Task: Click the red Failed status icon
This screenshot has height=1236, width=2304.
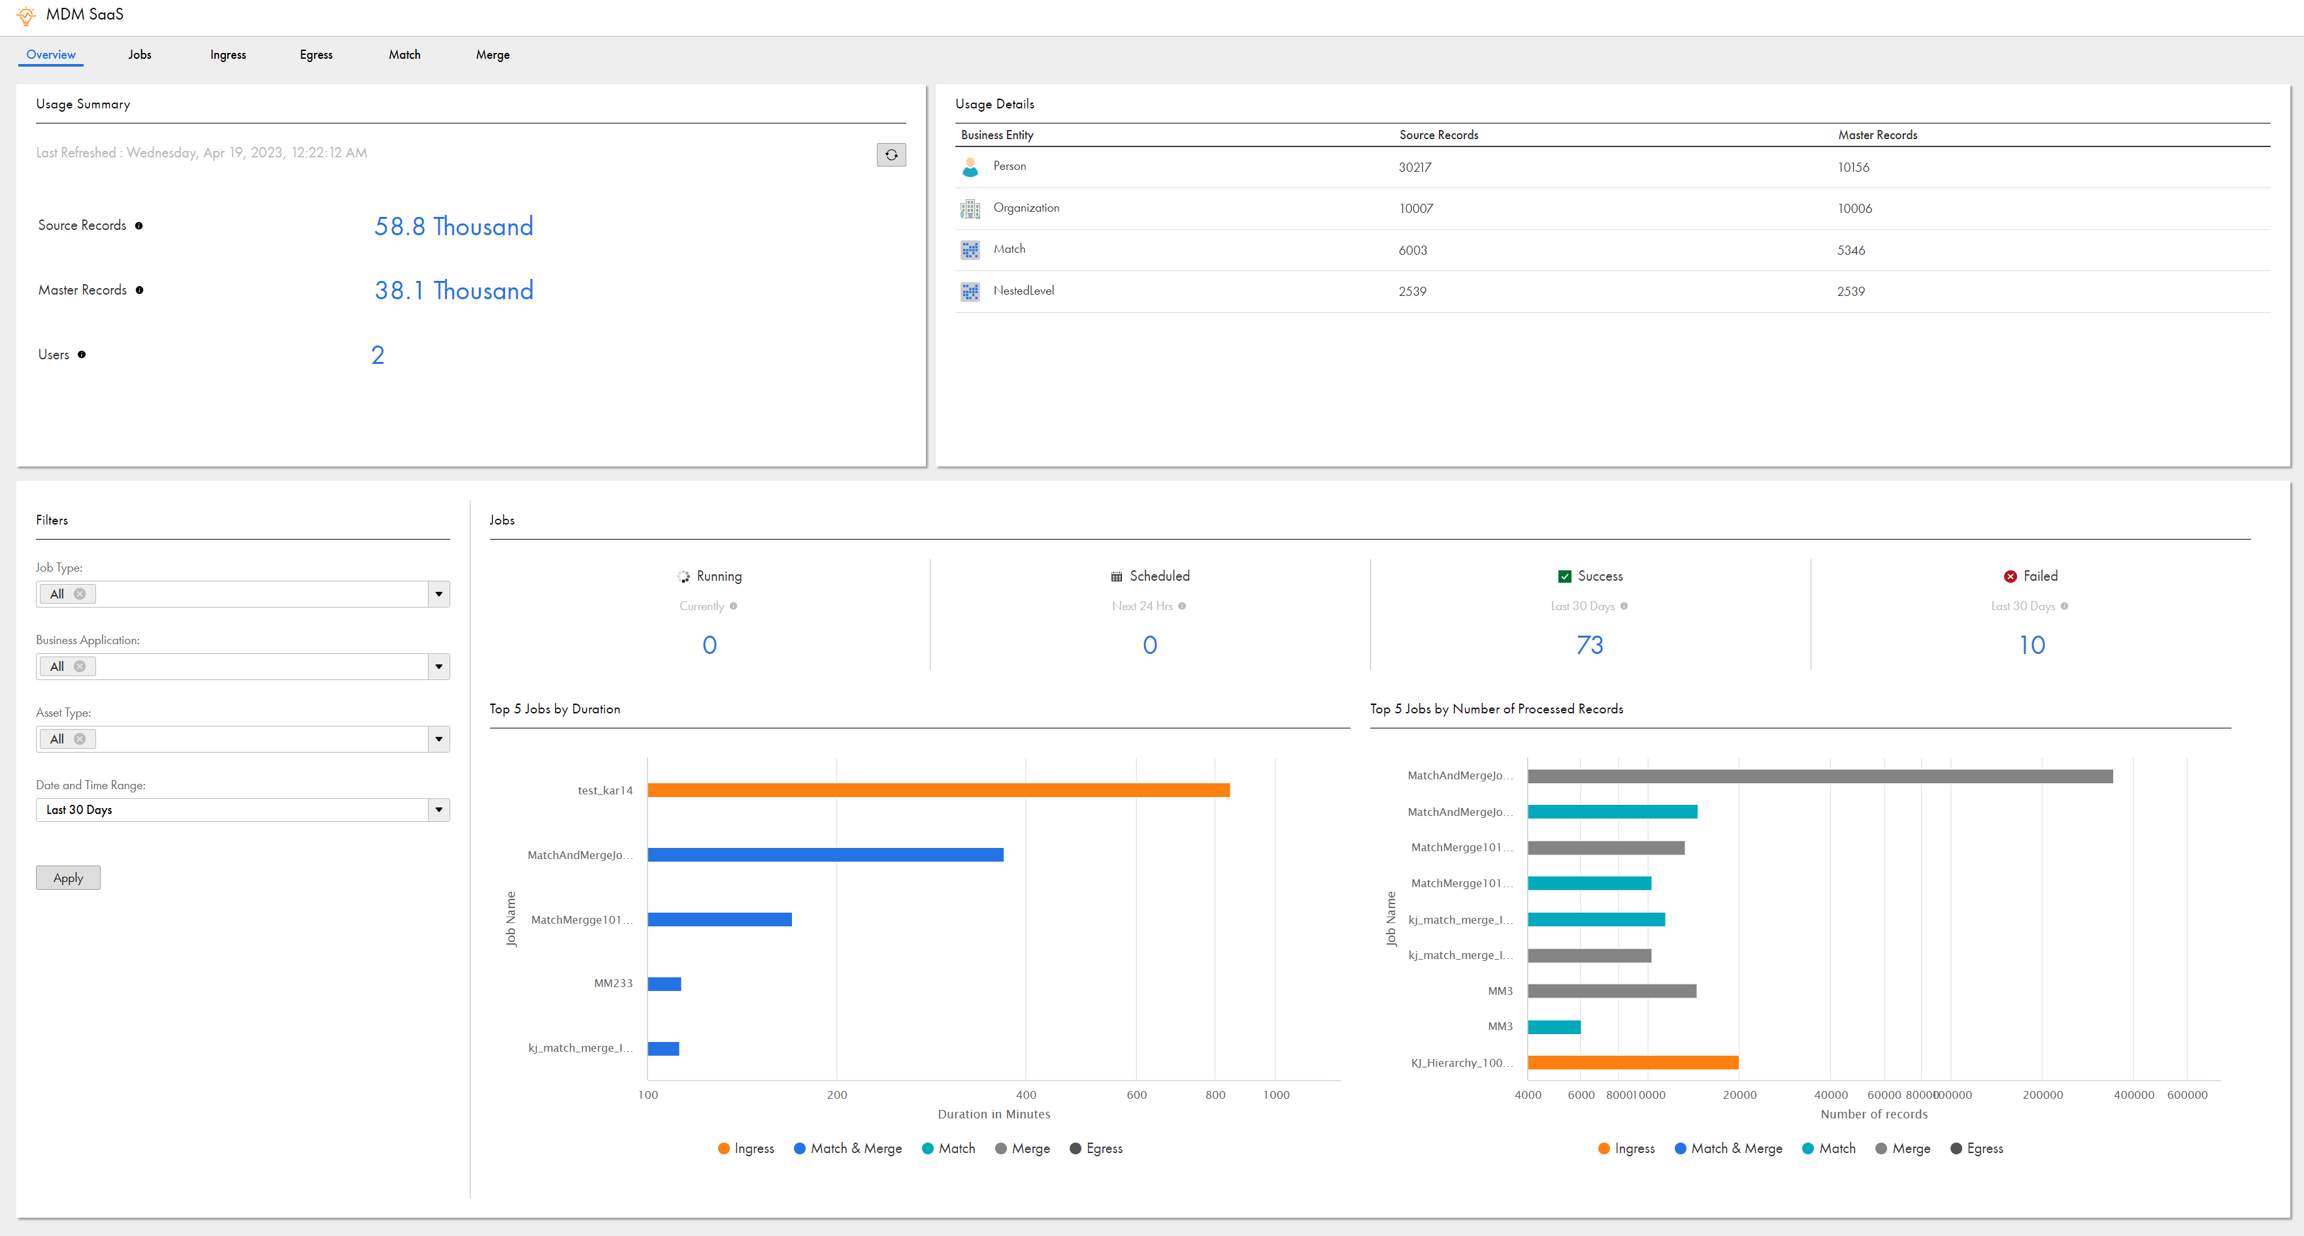Action: coord(2010,577)
